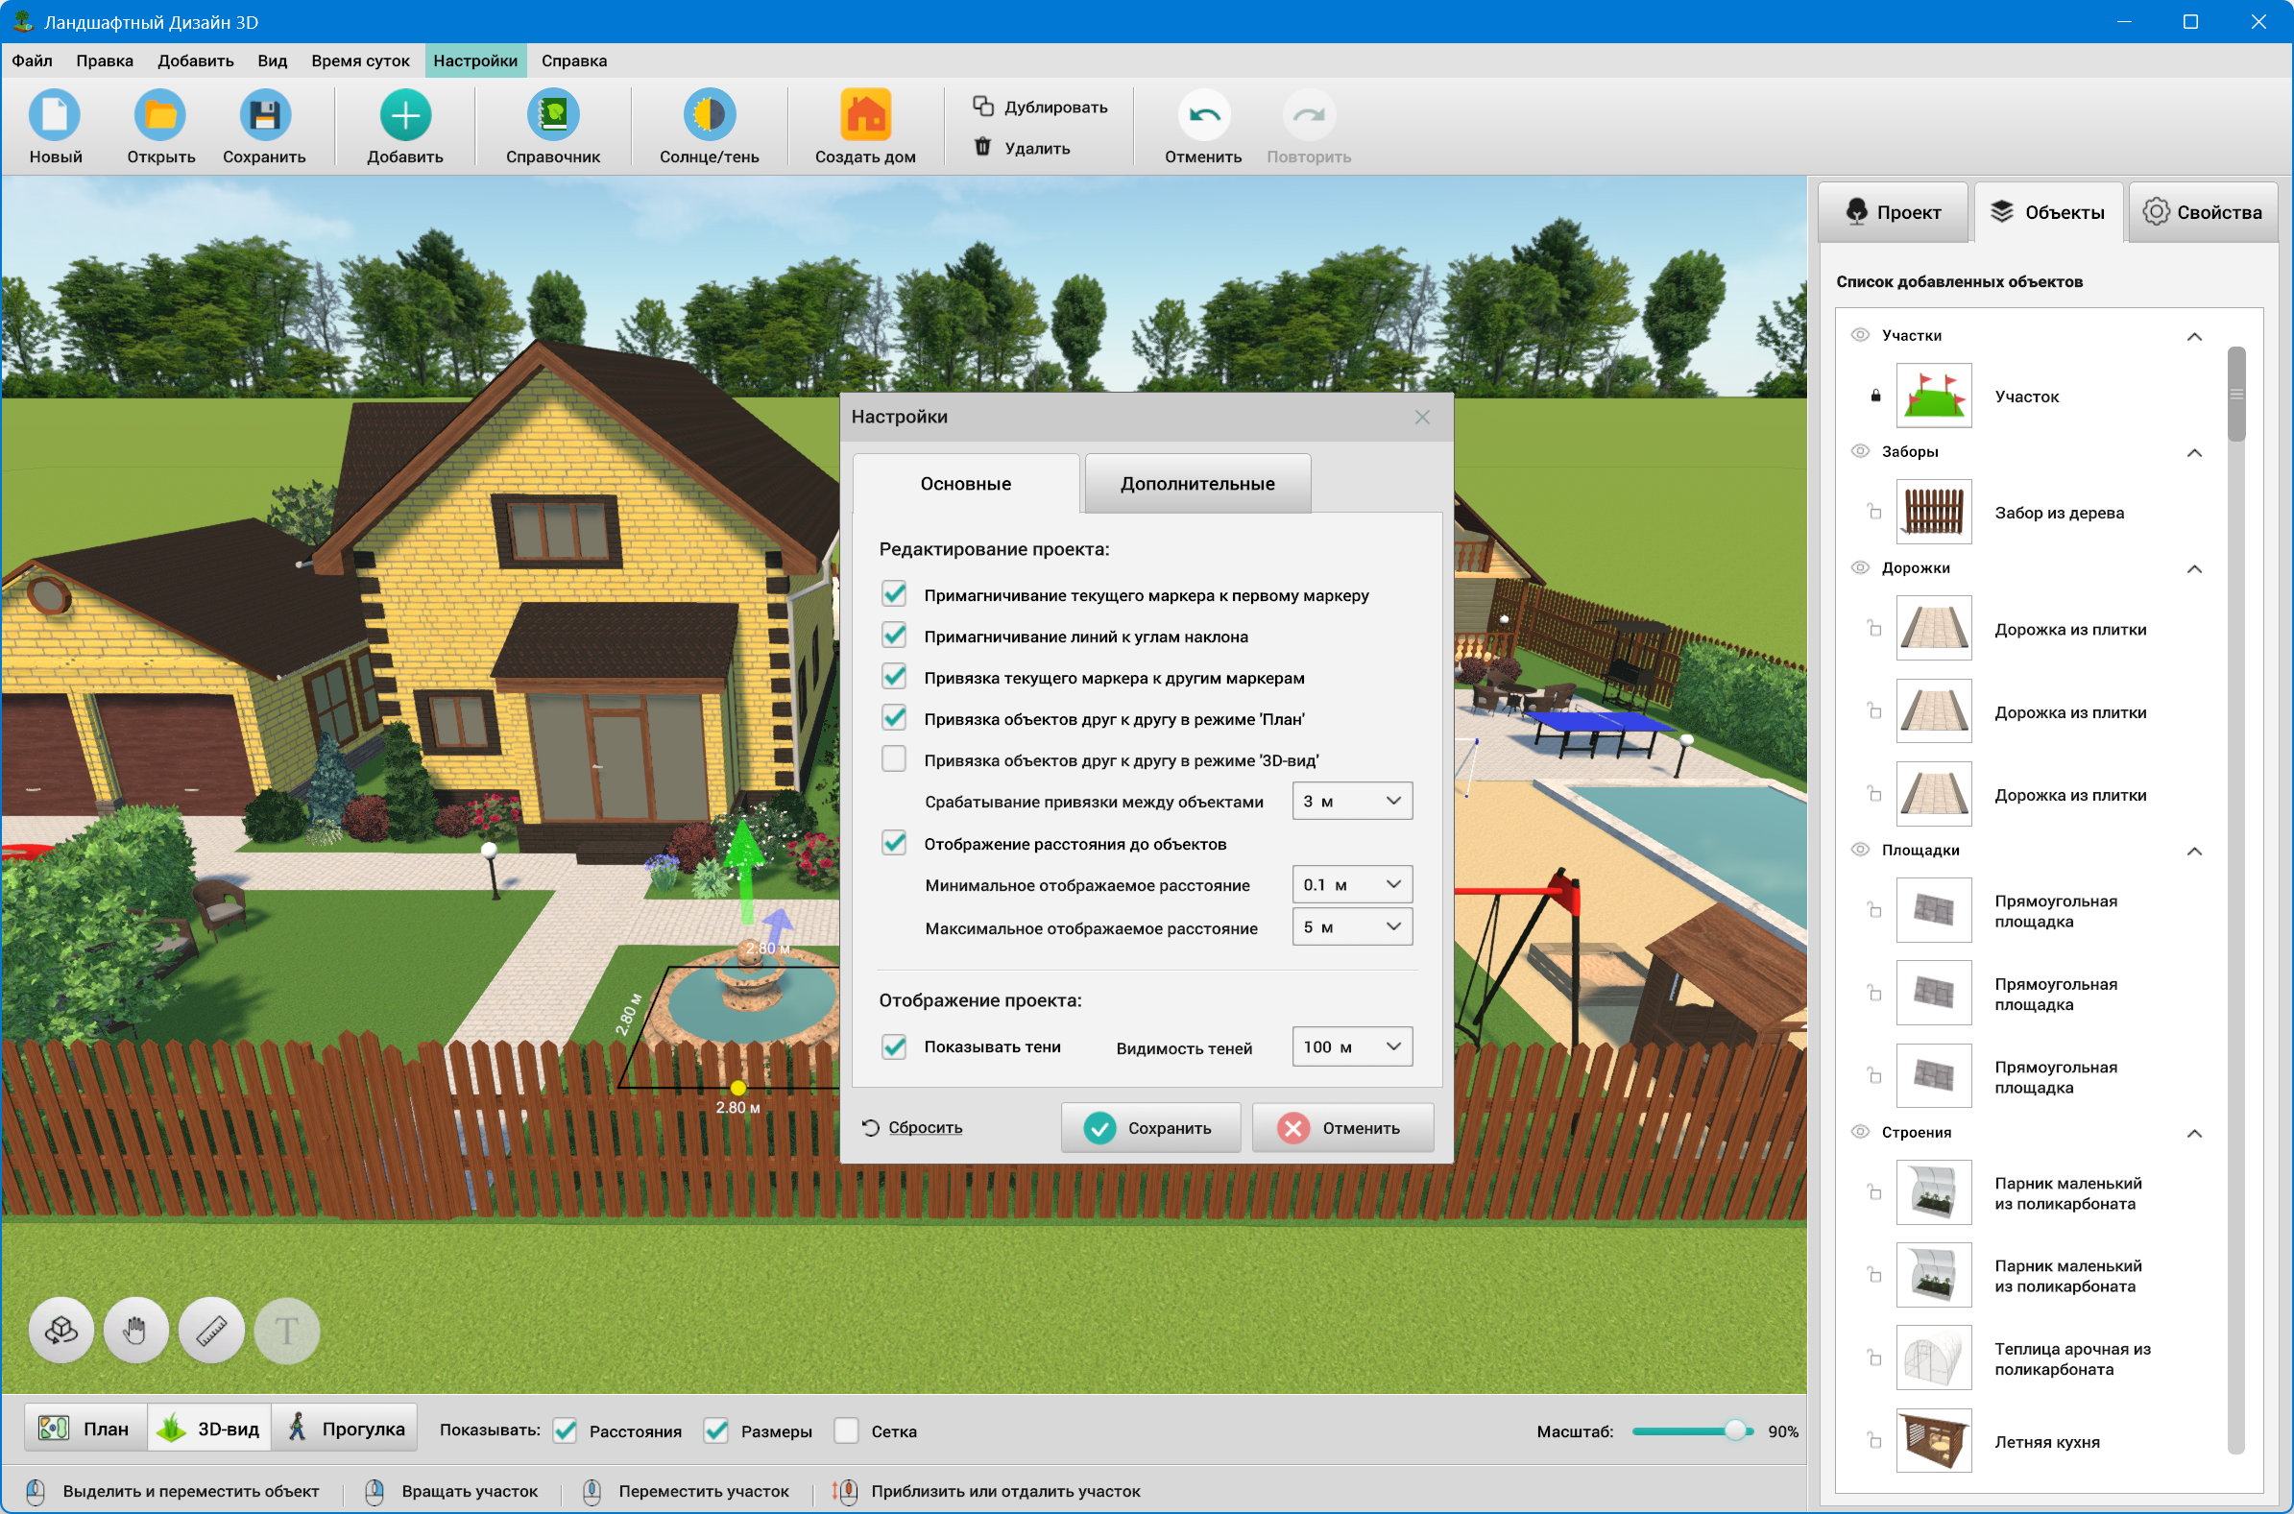The width and height of the screenshot is (2294, 1514).
Task: Select the Летняя кухня thumbnail in the list
Action: (1933, 1441)
